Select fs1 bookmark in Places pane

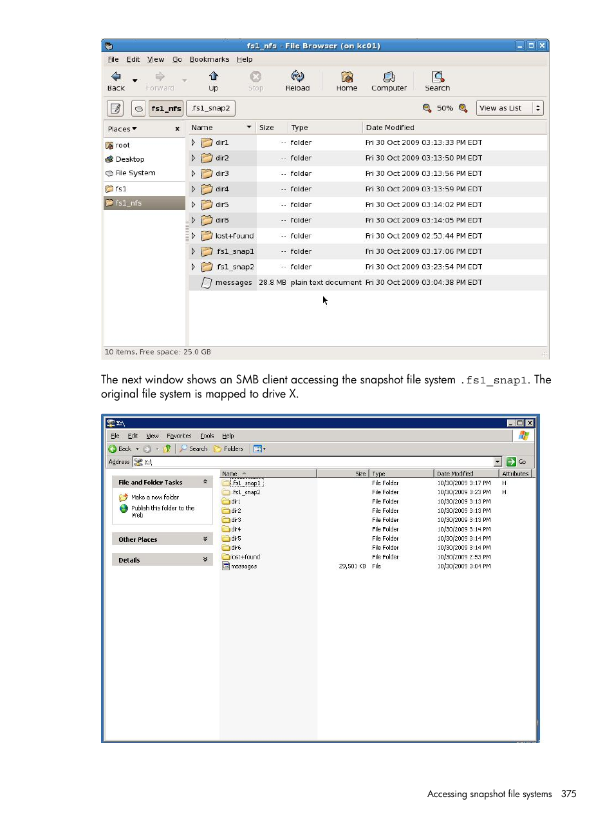[x=116, y=189]
